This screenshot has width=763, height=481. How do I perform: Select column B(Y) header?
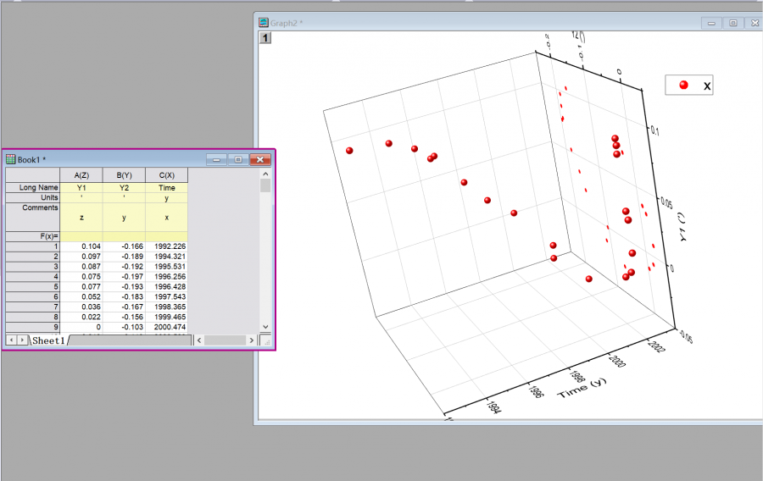click(x=124, y=175)
